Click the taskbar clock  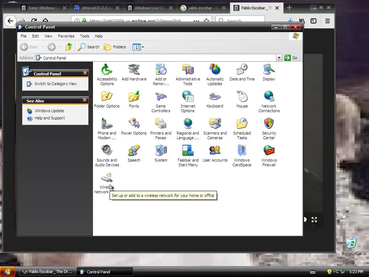(x=356, y=272)
